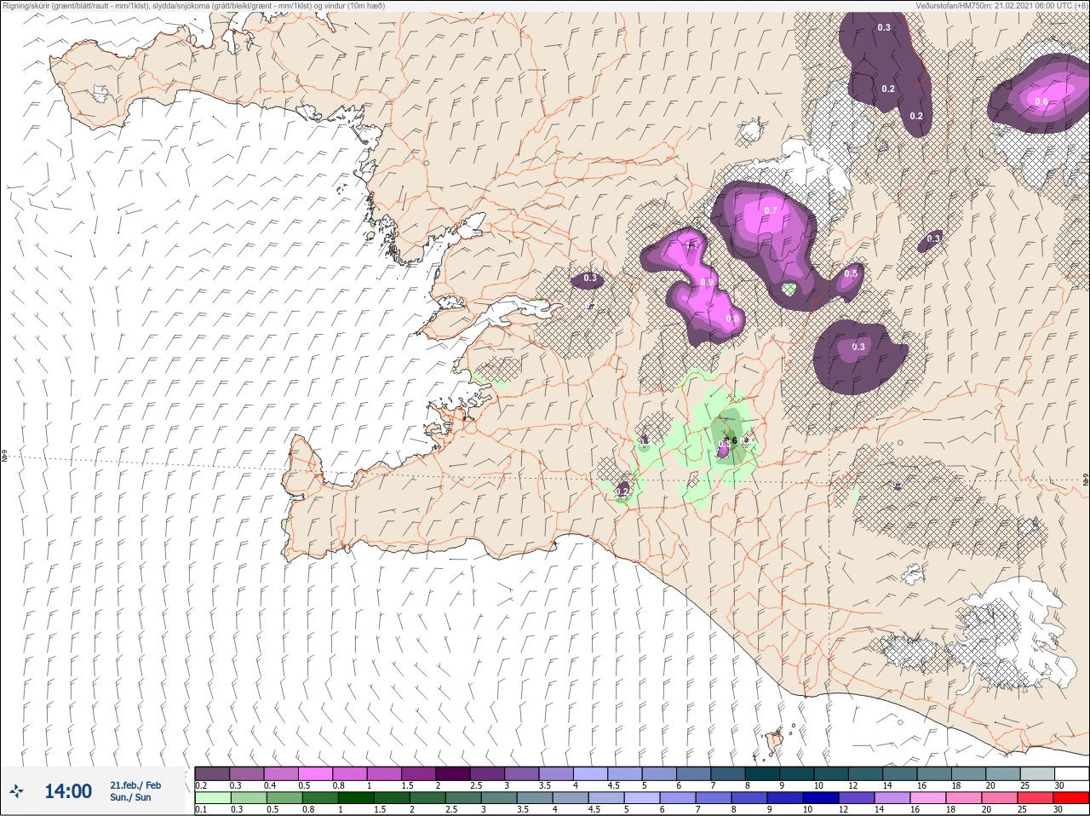This screenshot has height=816, width=1090.
Task: Click the 64N latitude label at right edge
Action: point(1086,480)
